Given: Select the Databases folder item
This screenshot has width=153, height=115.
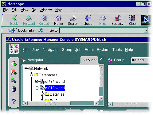Looking at the screenshot, I should 48,75.
